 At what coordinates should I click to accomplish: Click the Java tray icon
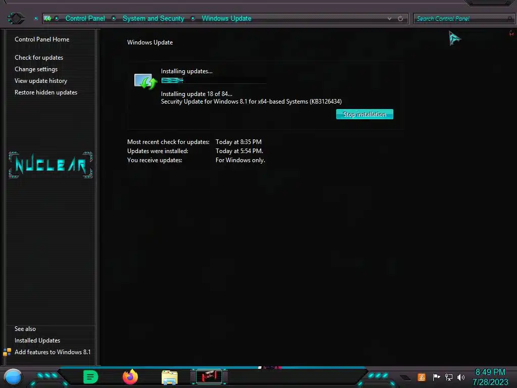point(422,377)
